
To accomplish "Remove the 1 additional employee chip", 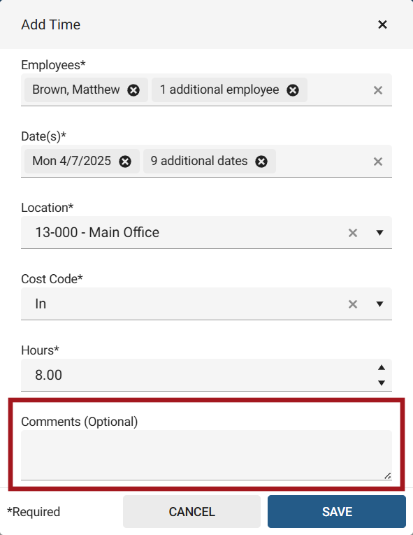I will pos(293,90).
